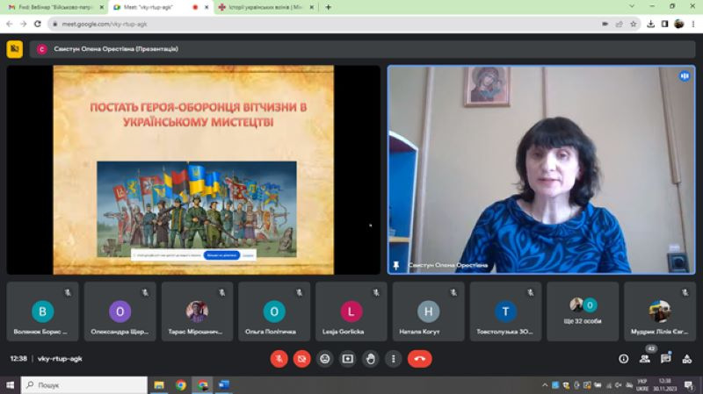Select the Наталя Когут participant tile
703x394 pixels.
pyautogui.click(x=428, y=312)
